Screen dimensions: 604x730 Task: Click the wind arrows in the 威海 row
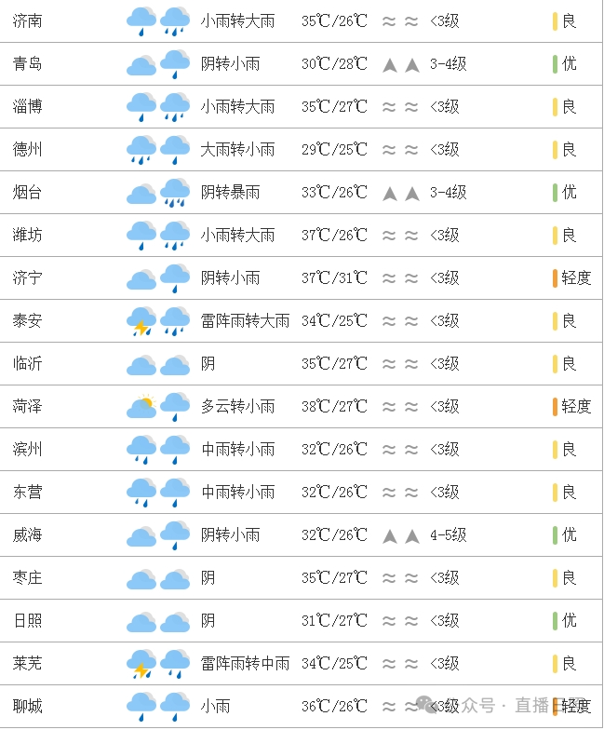[x=401, y=535]
